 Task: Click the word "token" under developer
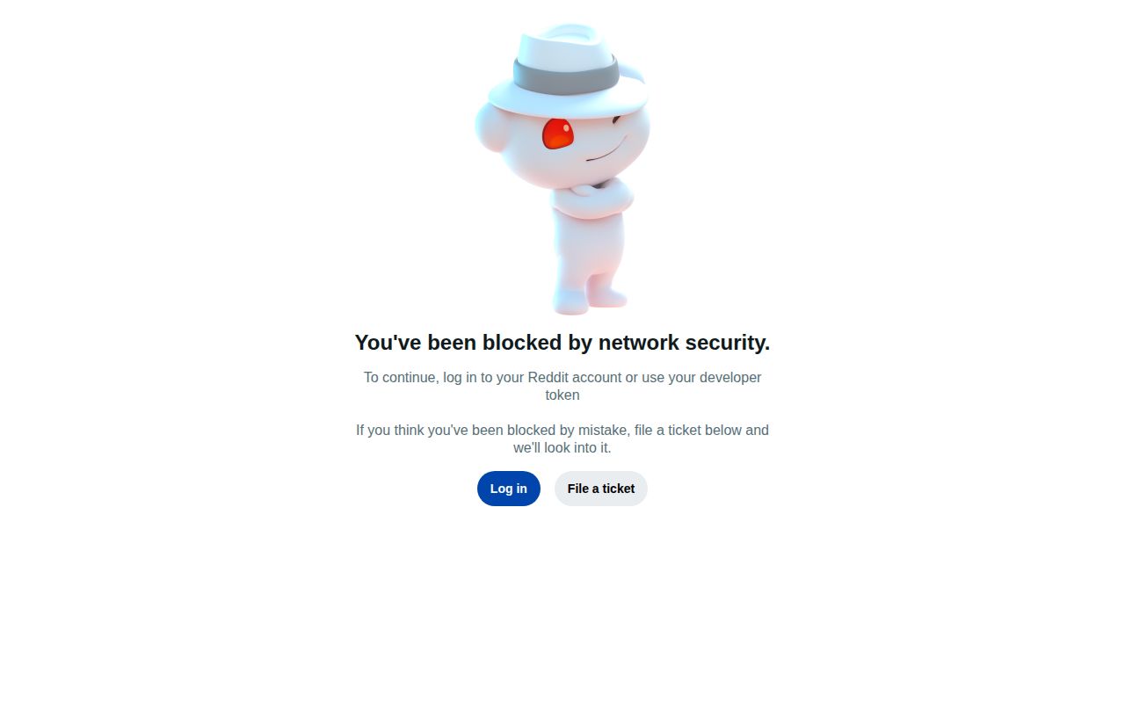(x=562, y=395)
